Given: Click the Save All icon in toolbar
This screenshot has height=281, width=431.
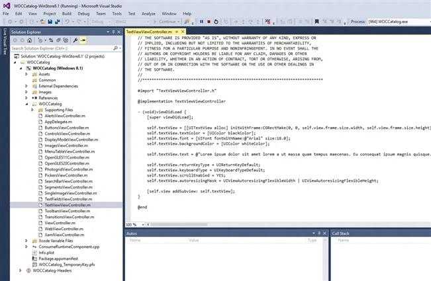Looking at the screenshot, I should 57,21.
